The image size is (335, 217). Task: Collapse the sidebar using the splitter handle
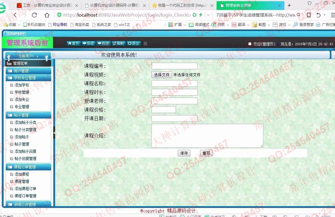pyautogui.click(x=54, y=133)
